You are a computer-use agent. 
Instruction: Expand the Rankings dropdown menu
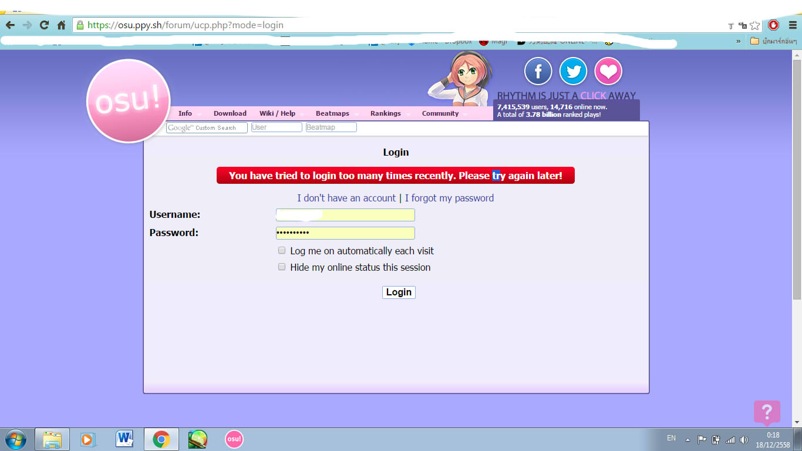390,113
